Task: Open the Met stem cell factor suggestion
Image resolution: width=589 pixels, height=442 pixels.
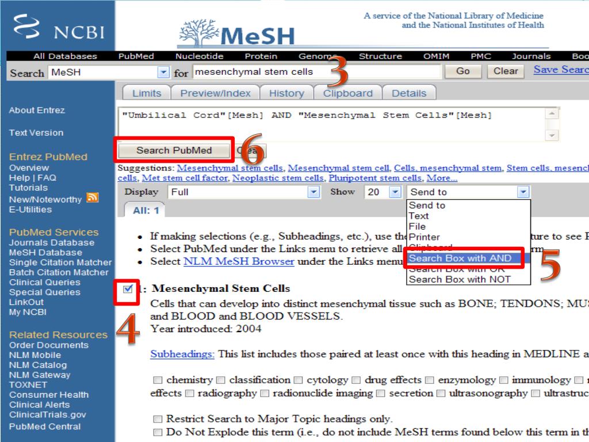Action: point(185,178)
